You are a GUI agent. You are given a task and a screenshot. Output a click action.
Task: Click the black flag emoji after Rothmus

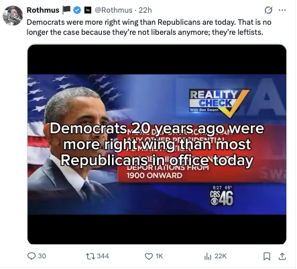click(66, 10)
